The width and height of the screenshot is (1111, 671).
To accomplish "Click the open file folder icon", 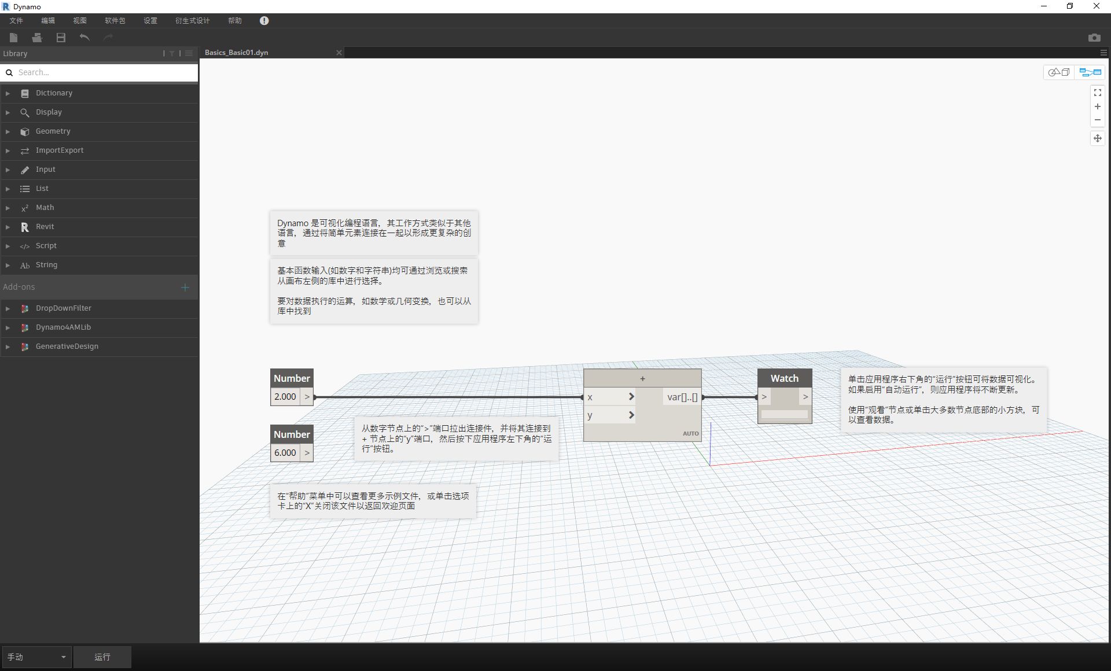I will tap(37, 38).
